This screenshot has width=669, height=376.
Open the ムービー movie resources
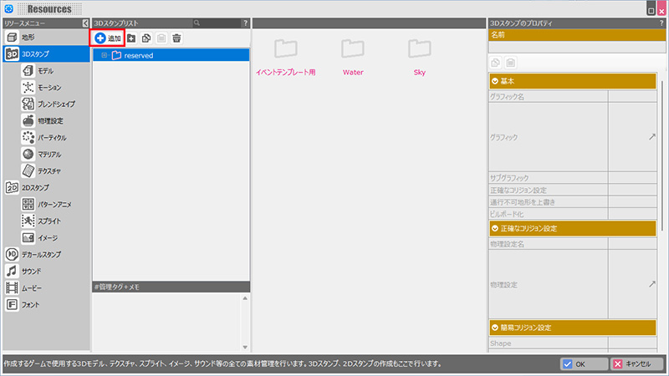pyautogui.click(x=46, y=288)
